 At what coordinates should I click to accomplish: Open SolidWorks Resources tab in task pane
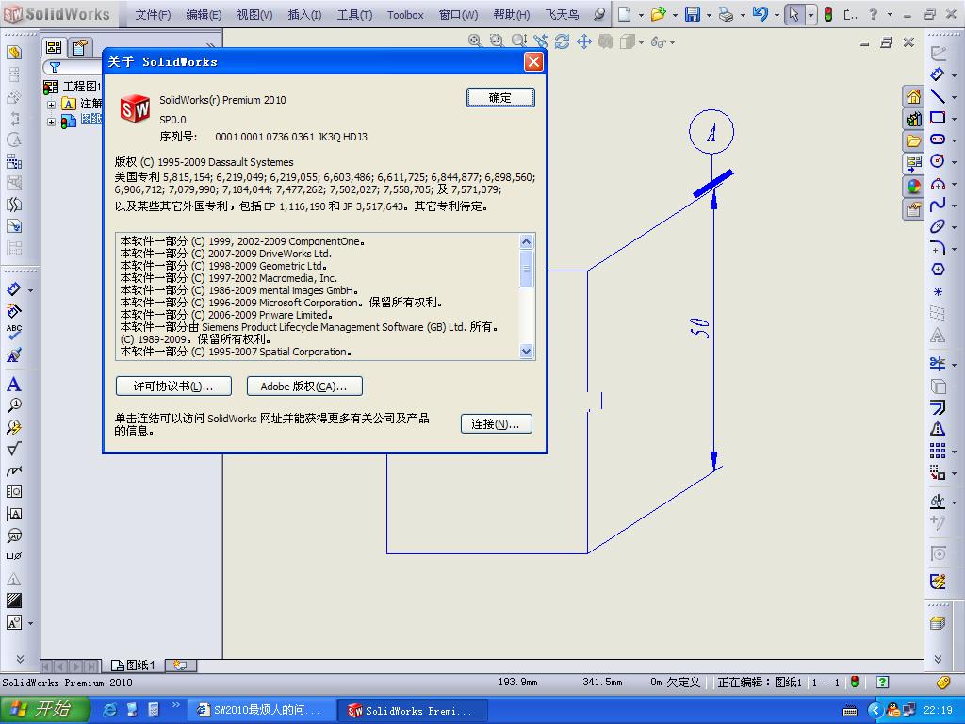914,97
